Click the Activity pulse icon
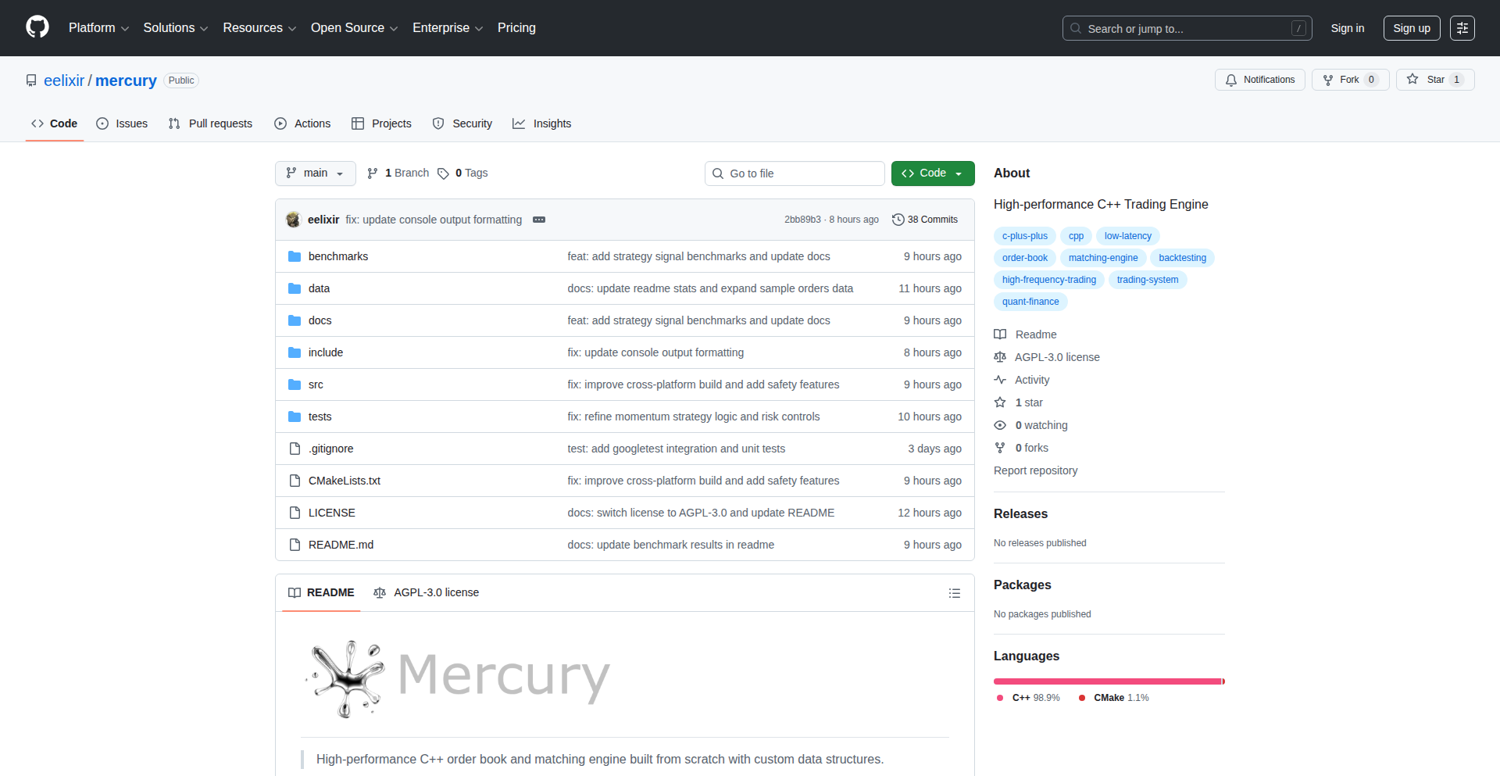Viewport: 1500px width, 776px height. pos(1000,380)
